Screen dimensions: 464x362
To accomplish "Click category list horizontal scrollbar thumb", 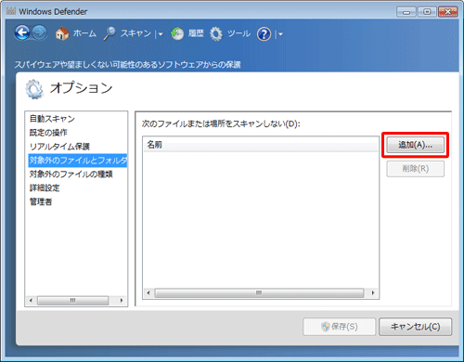I will (73, 301).
